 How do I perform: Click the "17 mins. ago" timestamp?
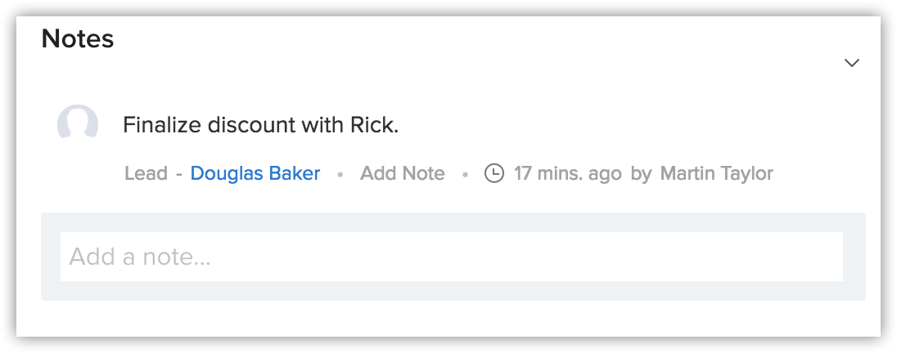point(567,173)
